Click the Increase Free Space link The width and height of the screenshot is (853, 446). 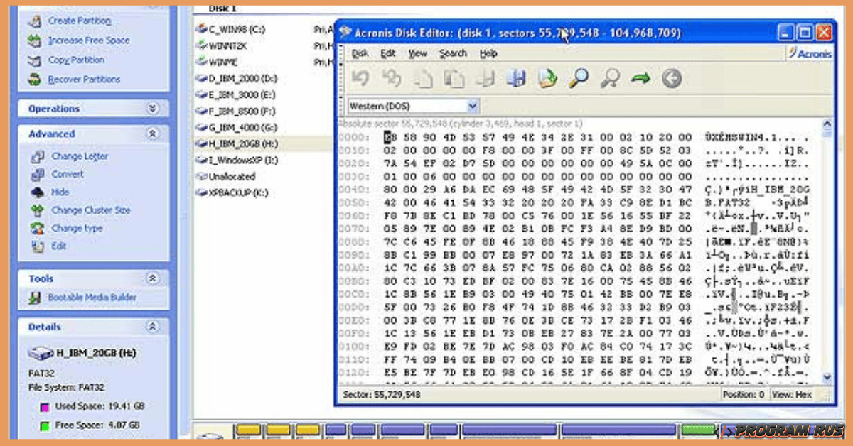tap(88, 40)
